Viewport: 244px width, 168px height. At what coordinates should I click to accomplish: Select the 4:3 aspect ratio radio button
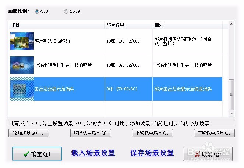coord(37,11)
